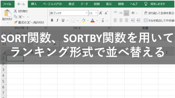Click the decrease indent icon
175x98 pixels.
pyautogui.click(x=133, y=20)
